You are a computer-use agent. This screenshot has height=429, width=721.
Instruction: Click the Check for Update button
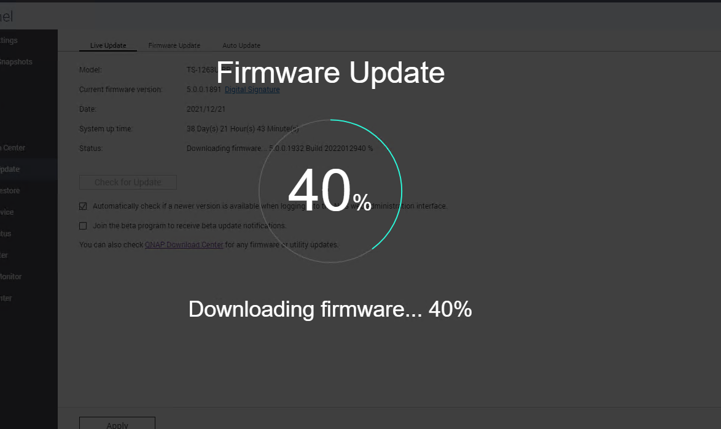[128, 182]
